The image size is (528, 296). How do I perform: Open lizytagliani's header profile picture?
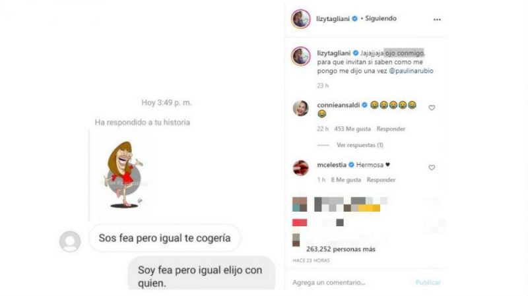[x=301, y=19]
